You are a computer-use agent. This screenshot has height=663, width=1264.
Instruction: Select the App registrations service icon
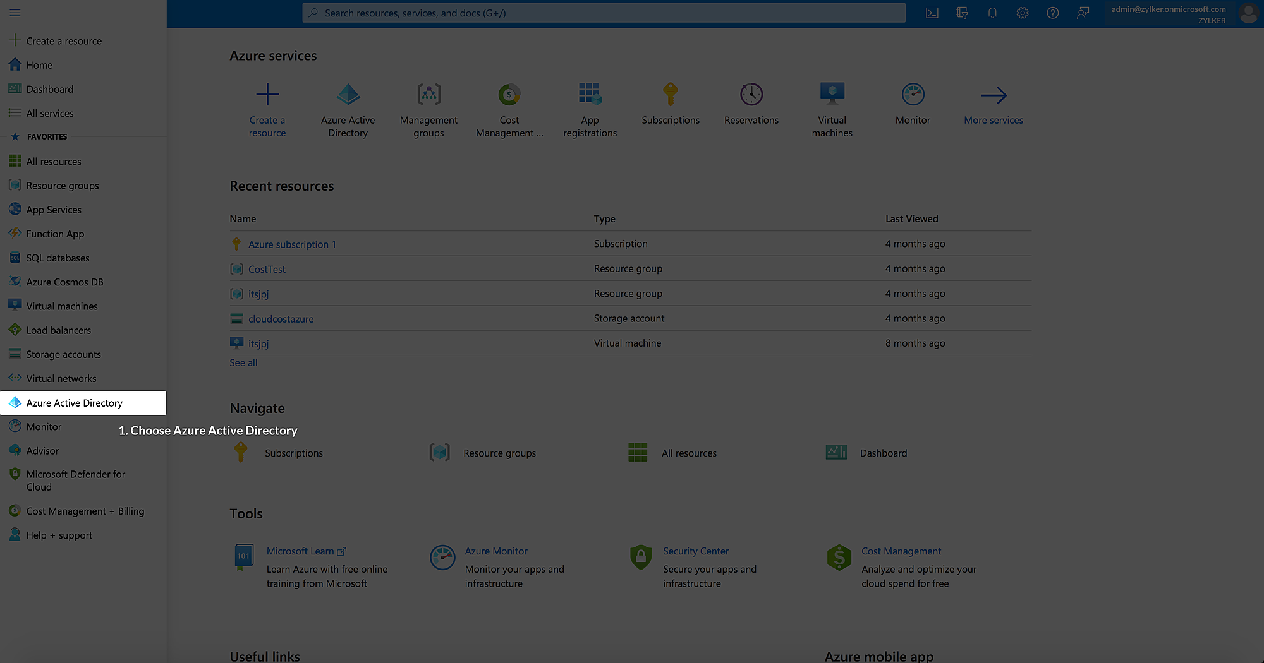[590, 95]
